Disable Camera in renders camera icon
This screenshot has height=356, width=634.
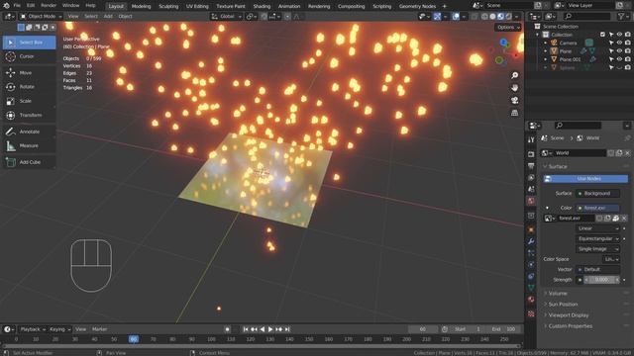tap(627, 43)
